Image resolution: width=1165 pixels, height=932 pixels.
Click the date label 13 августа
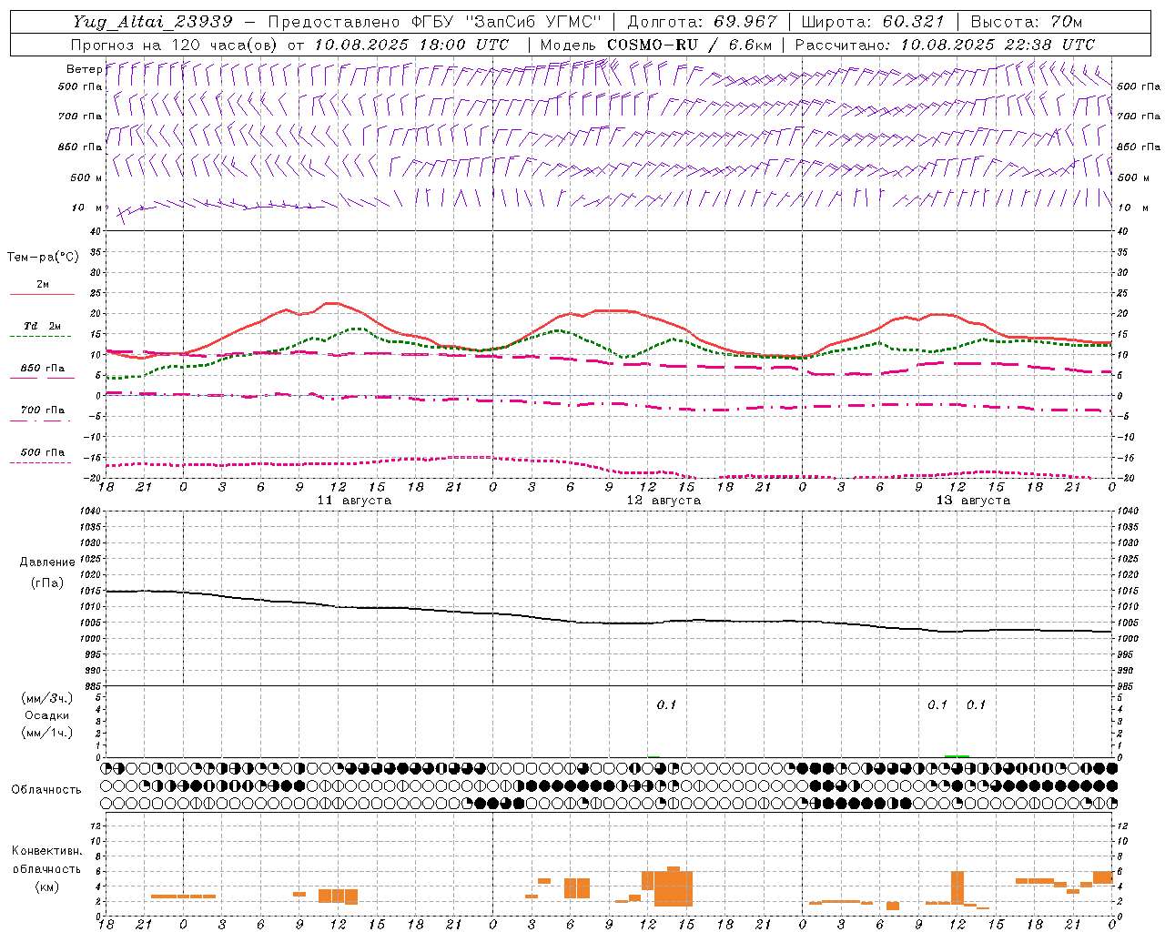pos(973,501)
